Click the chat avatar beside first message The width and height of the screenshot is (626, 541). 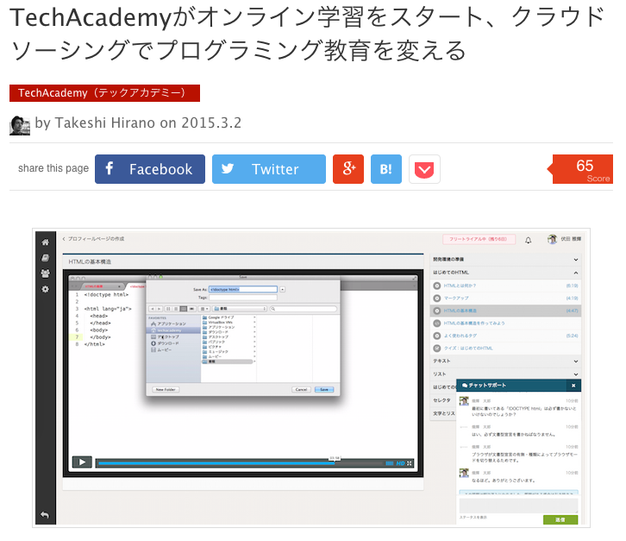pyautogui.click(x=464, y=400)
